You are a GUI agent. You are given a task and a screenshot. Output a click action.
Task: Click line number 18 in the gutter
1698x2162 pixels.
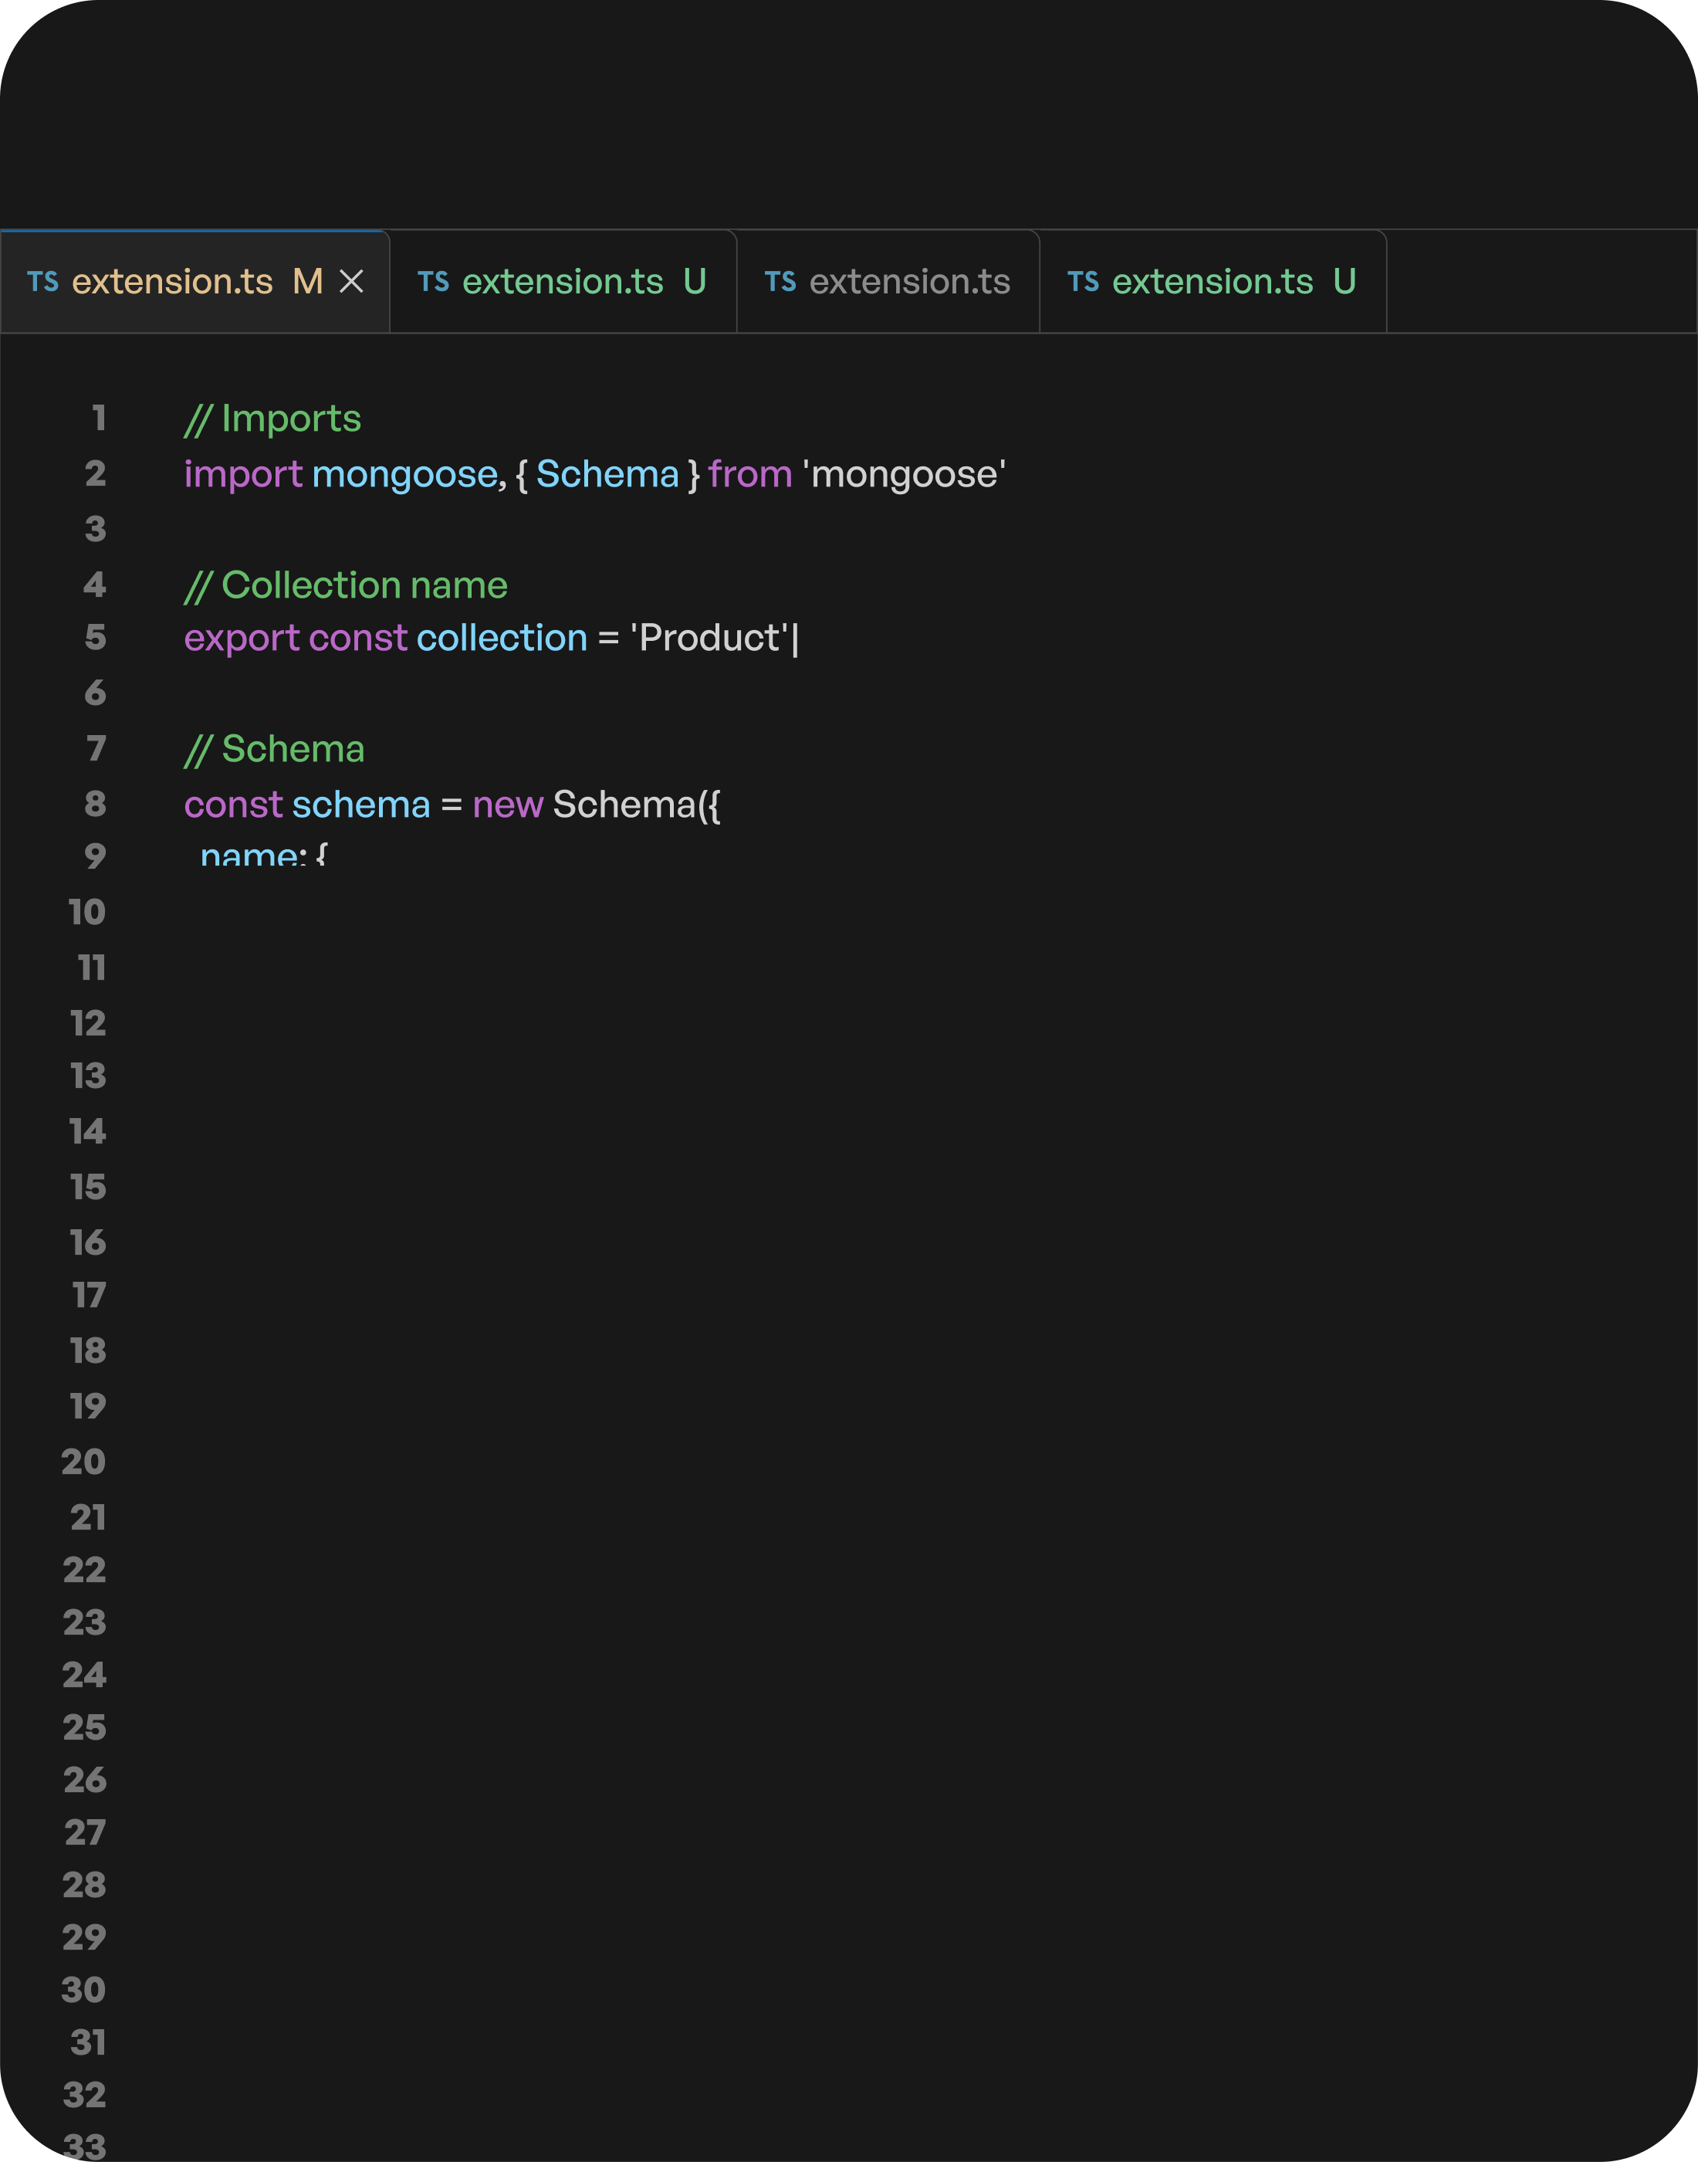click(89, 1350)
